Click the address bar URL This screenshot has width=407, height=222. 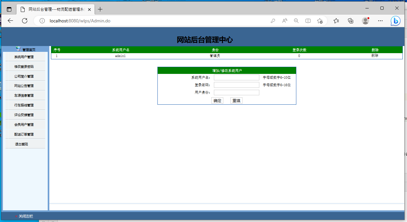click(80, 21)
